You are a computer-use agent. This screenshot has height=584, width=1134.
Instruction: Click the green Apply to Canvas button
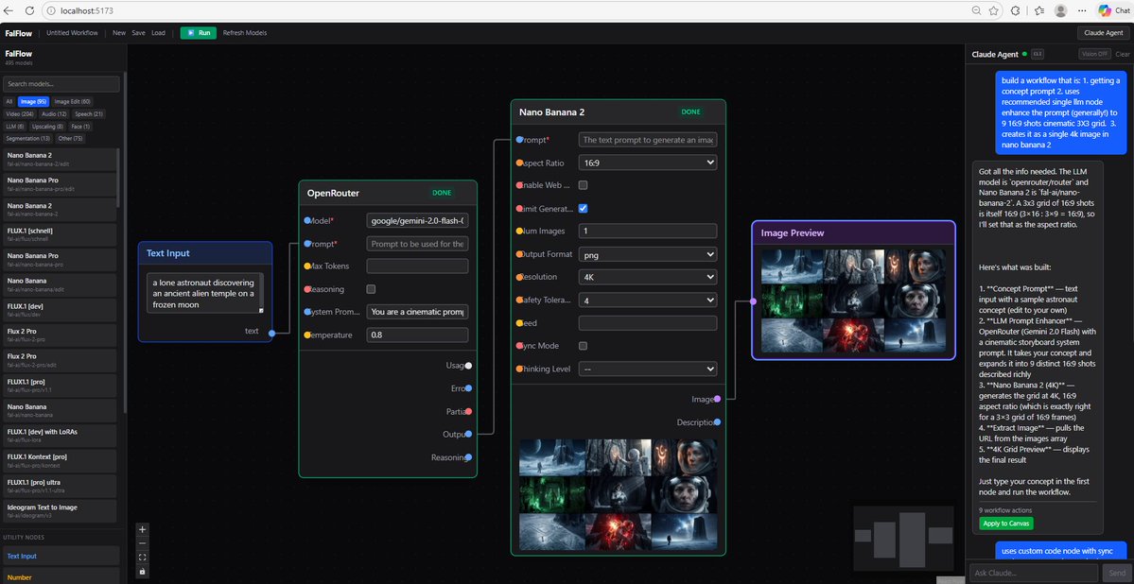tap(1006, 524)
